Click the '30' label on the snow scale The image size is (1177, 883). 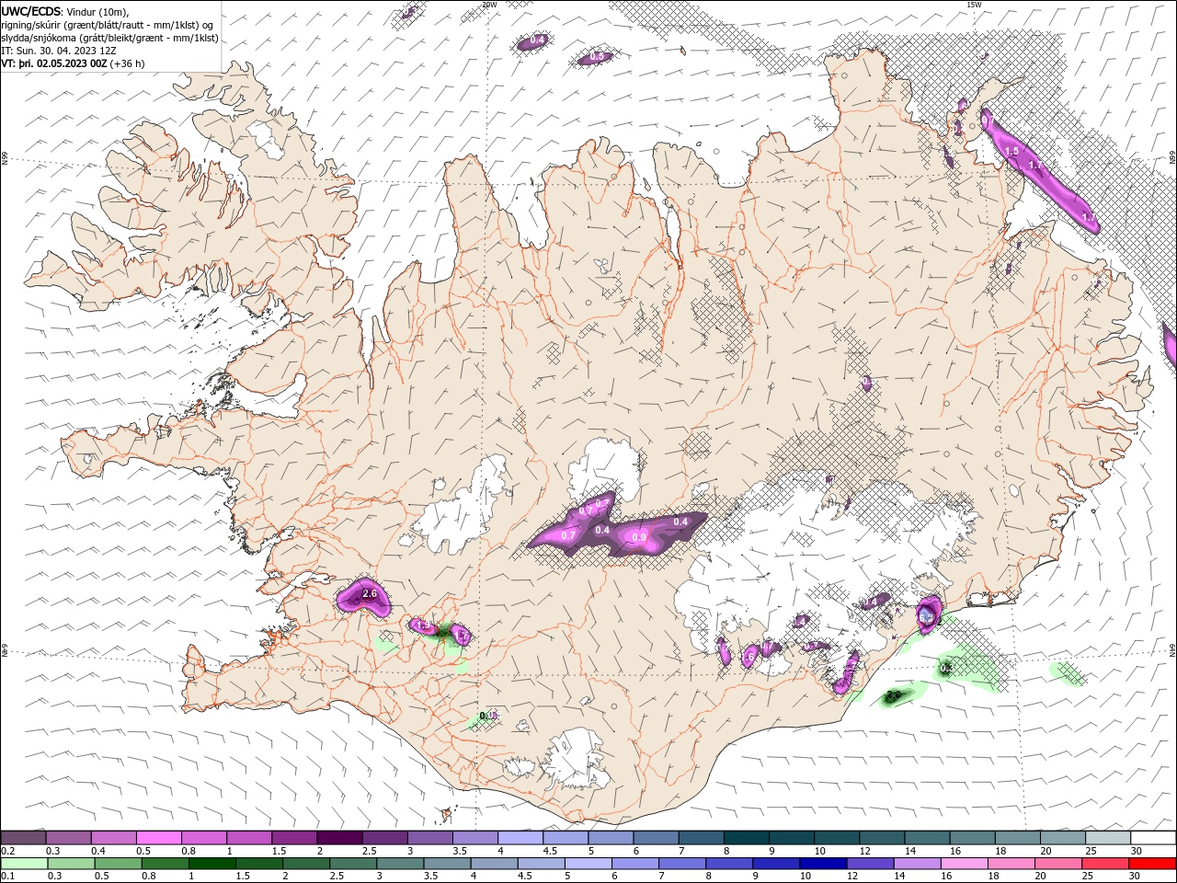[x=1137, y=851]
